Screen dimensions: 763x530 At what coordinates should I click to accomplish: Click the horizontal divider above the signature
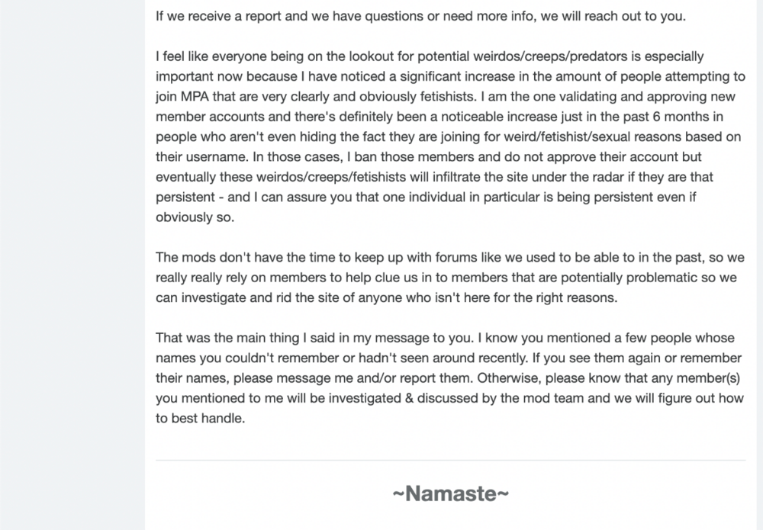click(451, 460)
